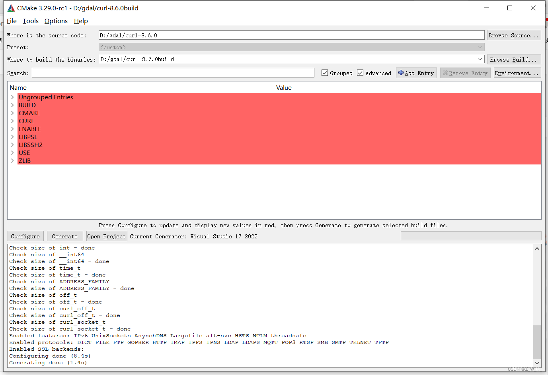
Task: Select the Ungrouped Entries row label
Action: click(x=46, y=97)
